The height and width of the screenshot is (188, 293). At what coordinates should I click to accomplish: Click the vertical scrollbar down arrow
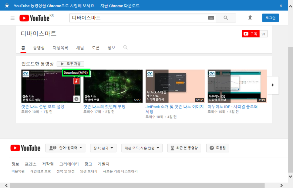point(290,176)
